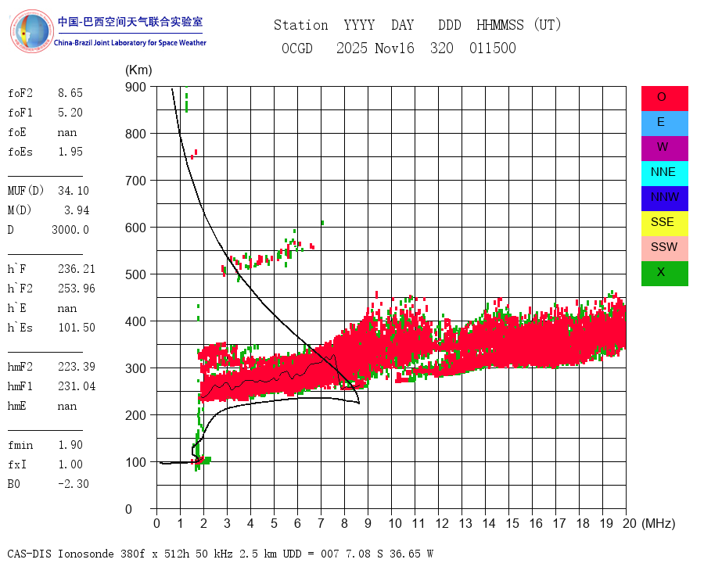This screenshot has height=563, width=704.
Task: Click the purple W legend swatch
Action: click(x=664, y=148)
